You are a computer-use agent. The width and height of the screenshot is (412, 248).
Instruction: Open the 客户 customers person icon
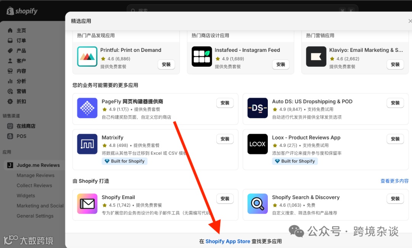tap(10, 61)
